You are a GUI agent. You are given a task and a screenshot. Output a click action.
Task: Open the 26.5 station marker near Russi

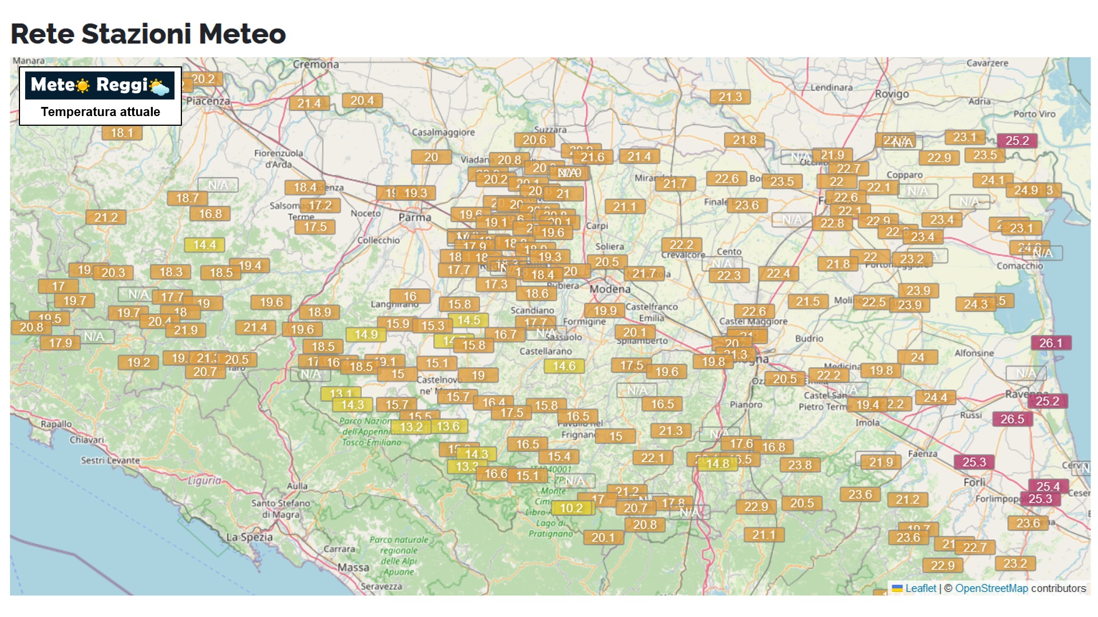click(1012, 419)
